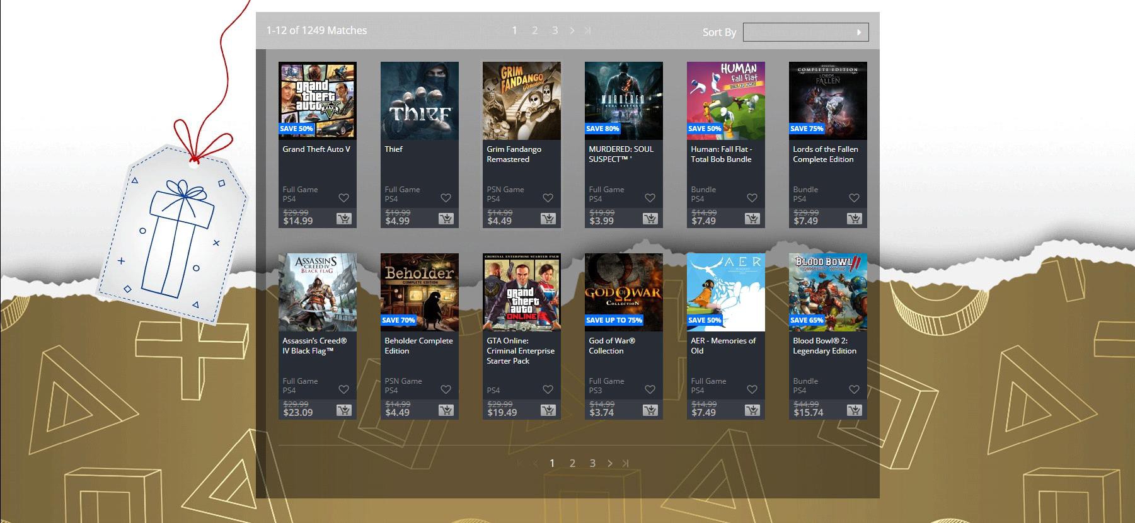Go to page 2 in top pagination
Image resolution: width=1135 pixels, height=523 pixels.
tap(534, 30)
